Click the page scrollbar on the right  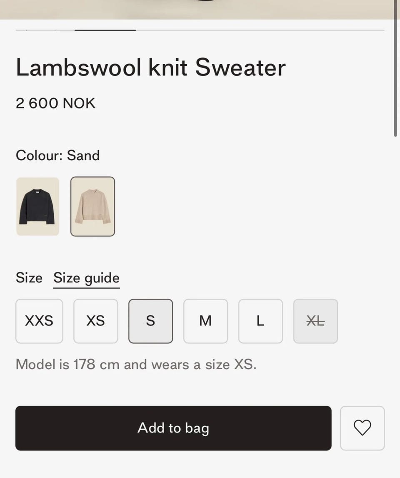point(395,68)
